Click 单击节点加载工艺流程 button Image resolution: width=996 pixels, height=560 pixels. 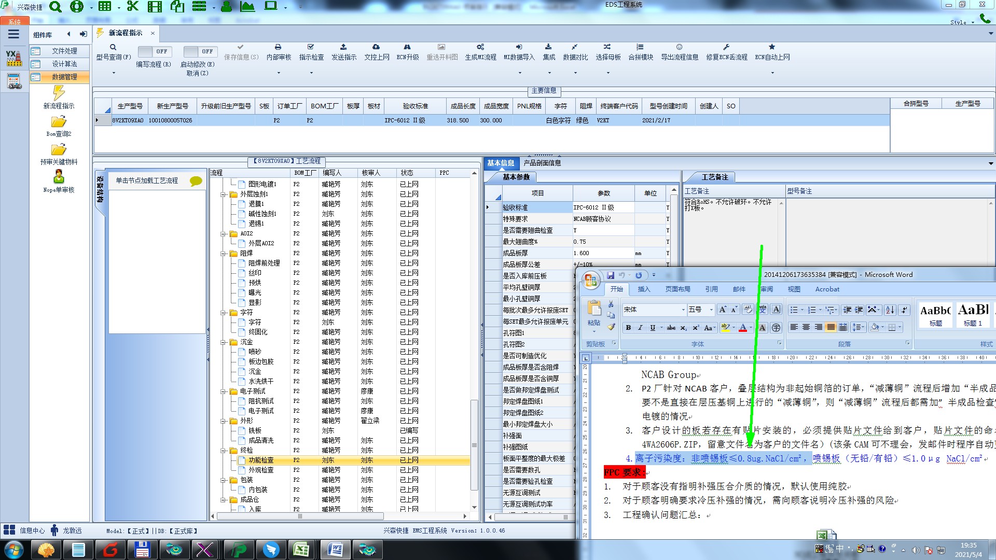(147, 180)
